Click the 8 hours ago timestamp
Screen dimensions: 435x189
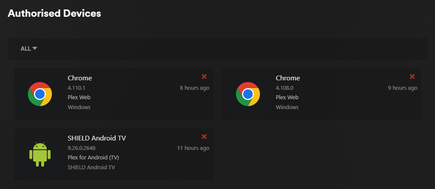tap(194, 88)
